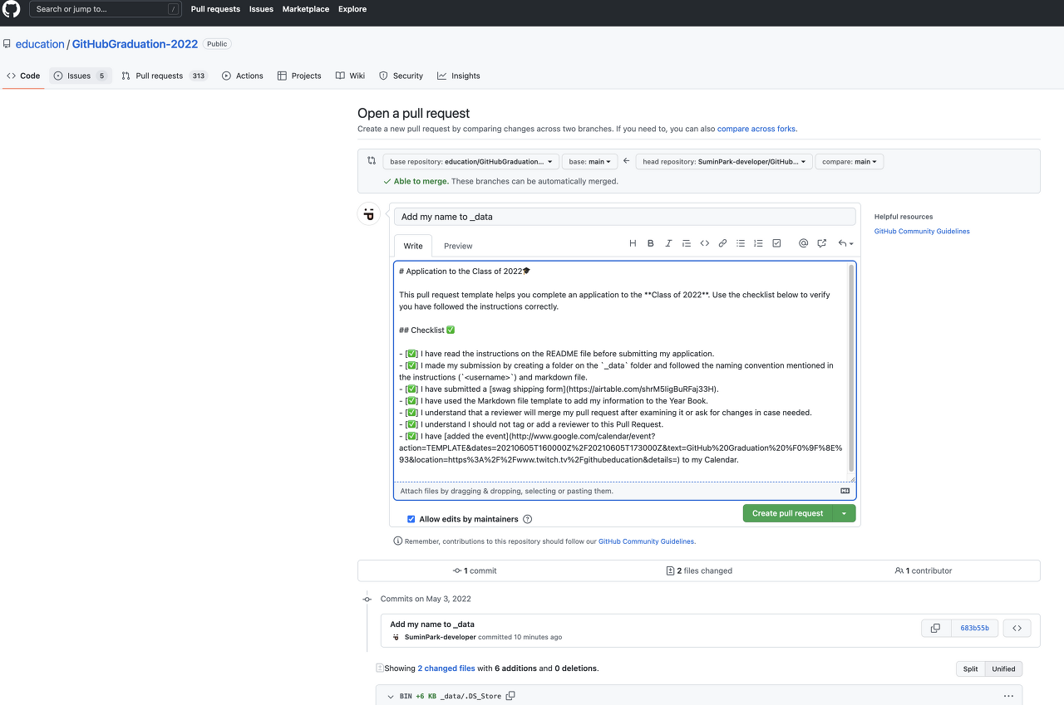The height and width of the screenshot is (705, 1064).
Task: Open help for allow edits by maintainers
Action: pyautogui.click(x=527, y=519)
